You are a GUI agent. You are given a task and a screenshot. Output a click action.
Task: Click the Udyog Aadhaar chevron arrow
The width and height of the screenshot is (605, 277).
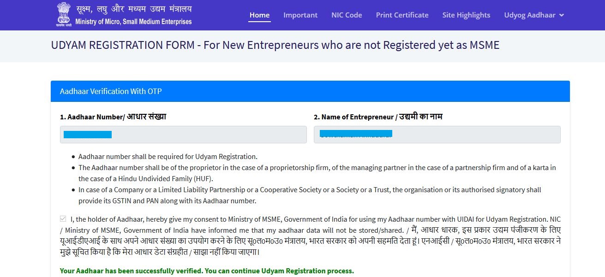pyautogui.click(x=561, y=15)
